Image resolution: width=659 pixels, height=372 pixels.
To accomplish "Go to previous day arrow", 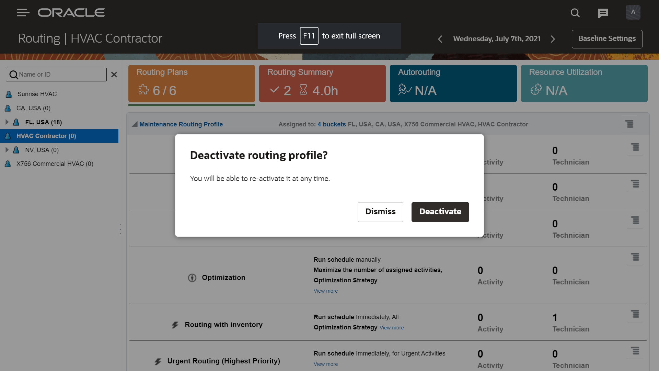I will [440, 39].
